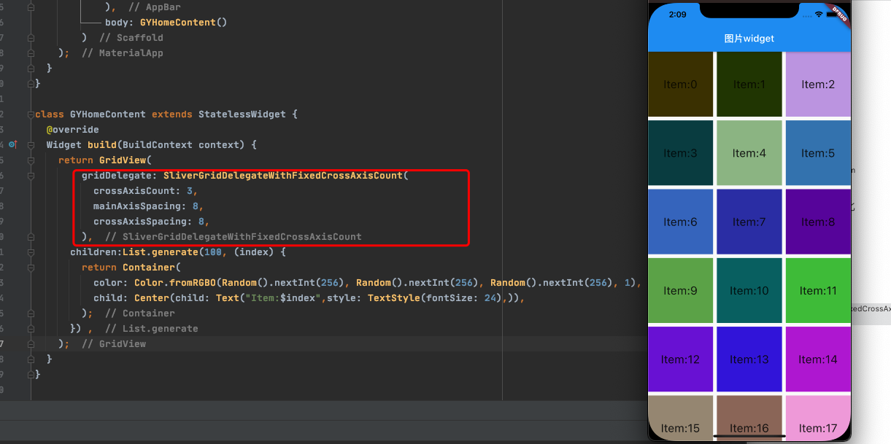Tap grid tile Item:6
Viewport: 891px width, 444px height.
(680, 221)
